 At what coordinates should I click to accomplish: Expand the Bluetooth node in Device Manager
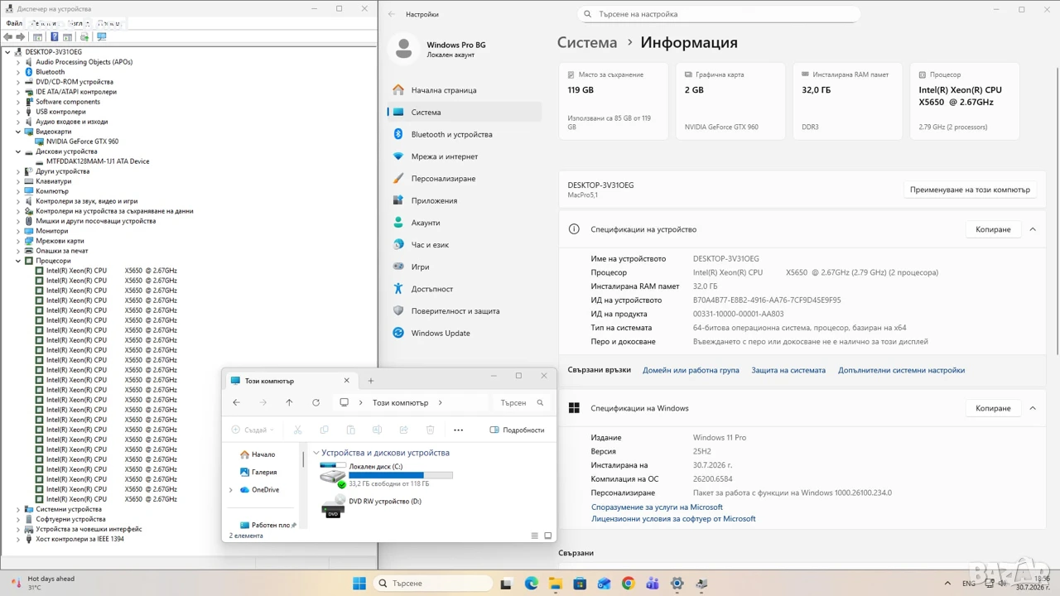click(x=18, y=72)
